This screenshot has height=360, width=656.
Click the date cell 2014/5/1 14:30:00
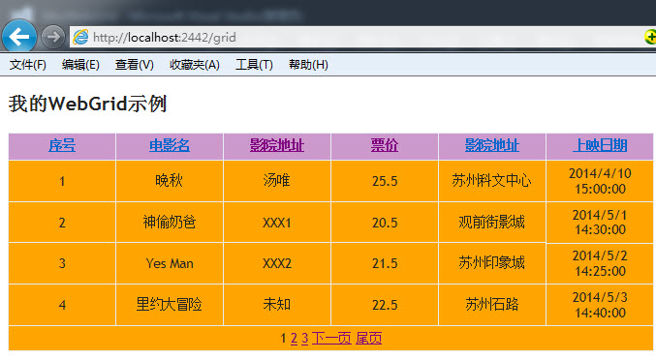point(600,223)
